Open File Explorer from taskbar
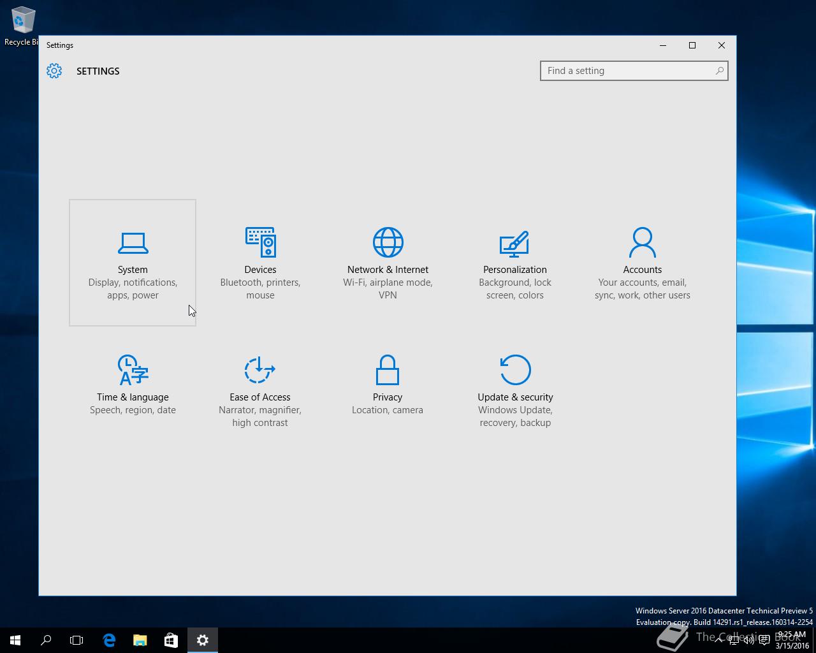The image size is (816, 653). click(x=140, y=640)
